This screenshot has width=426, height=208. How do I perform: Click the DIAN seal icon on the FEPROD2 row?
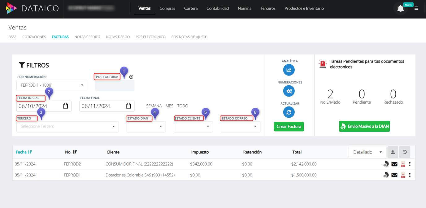coord(386,164)
